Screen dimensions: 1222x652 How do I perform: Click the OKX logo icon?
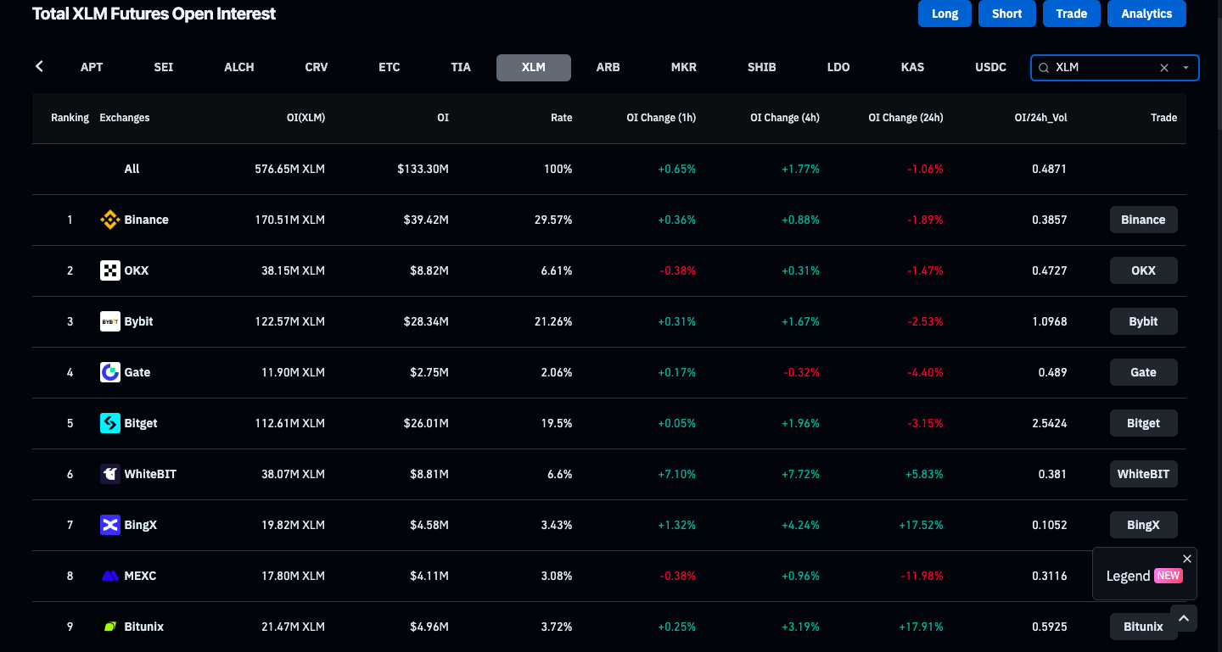click(110, 270)
